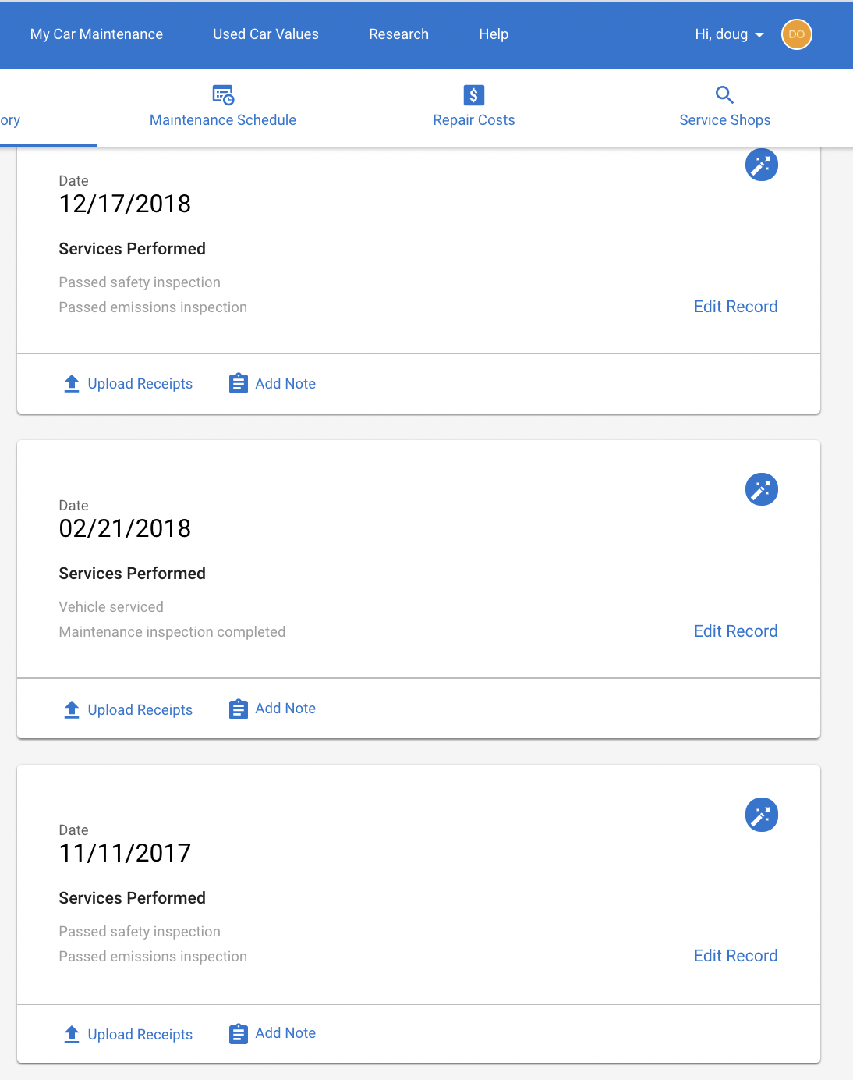Edit Record for 12/17/2018 entry
Screen dimensions: 853x1080
(x=736, y=307)
